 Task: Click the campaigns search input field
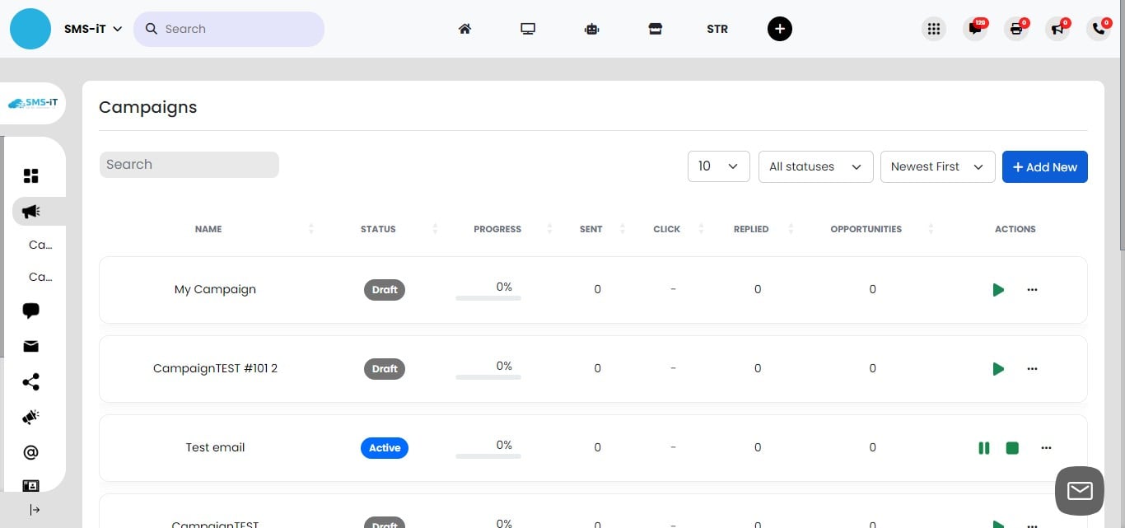coord(189,165)
